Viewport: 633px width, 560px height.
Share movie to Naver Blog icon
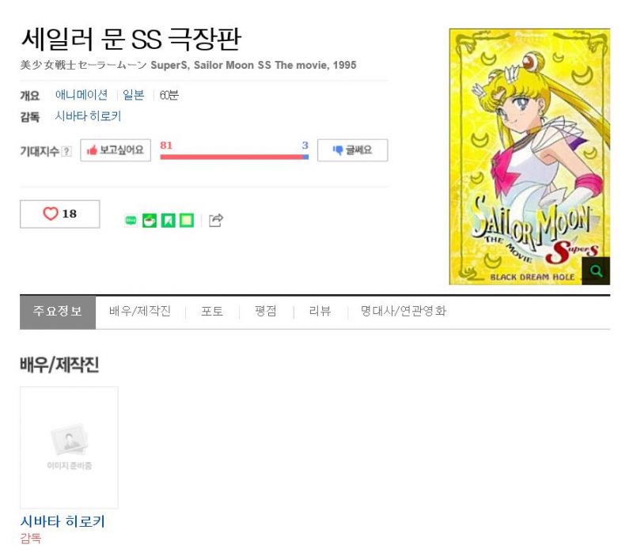point(131,221)
